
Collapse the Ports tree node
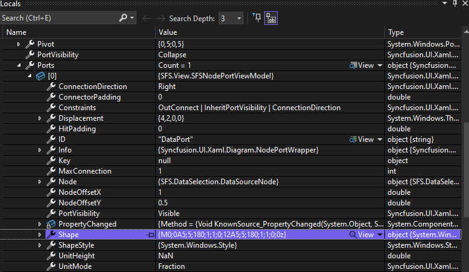click(x=19, y=65)
